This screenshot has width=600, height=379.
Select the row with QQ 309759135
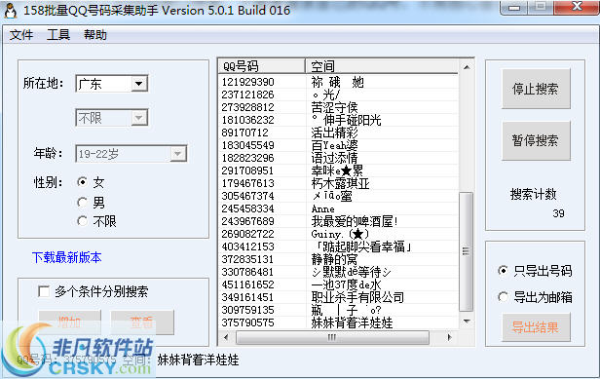pyautogui.click(x=339, y=310)
